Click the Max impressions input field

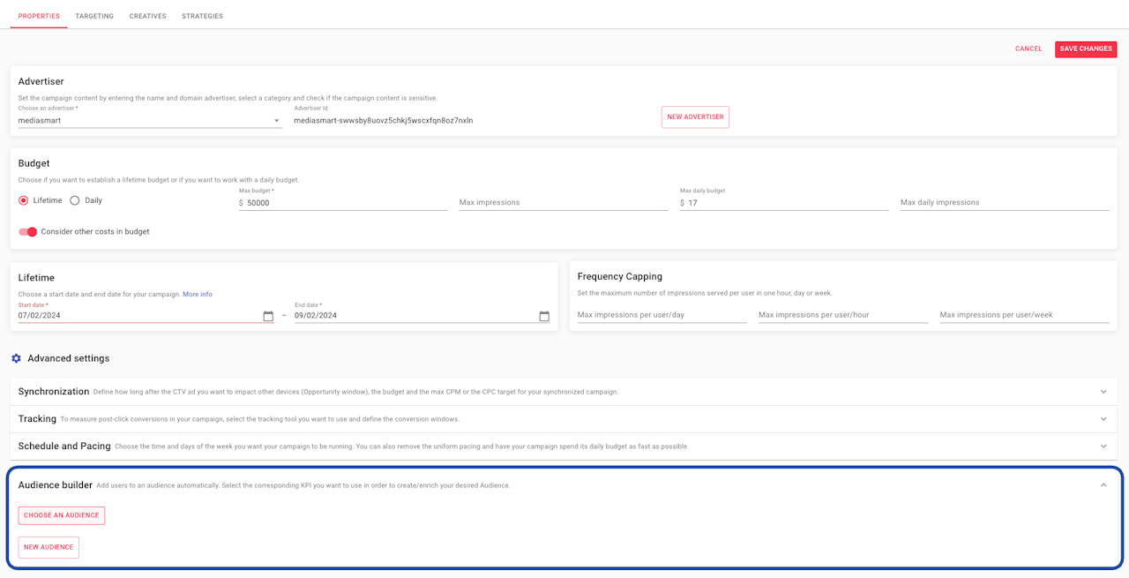tap(563, 203)
